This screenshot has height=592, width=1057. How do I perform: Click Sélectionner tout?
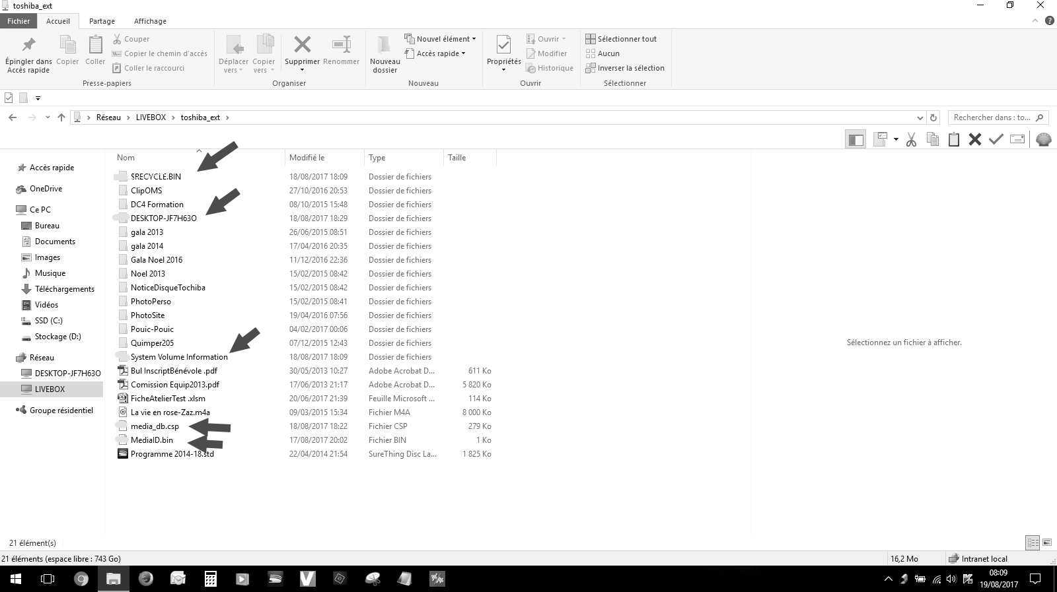point(621,39)
